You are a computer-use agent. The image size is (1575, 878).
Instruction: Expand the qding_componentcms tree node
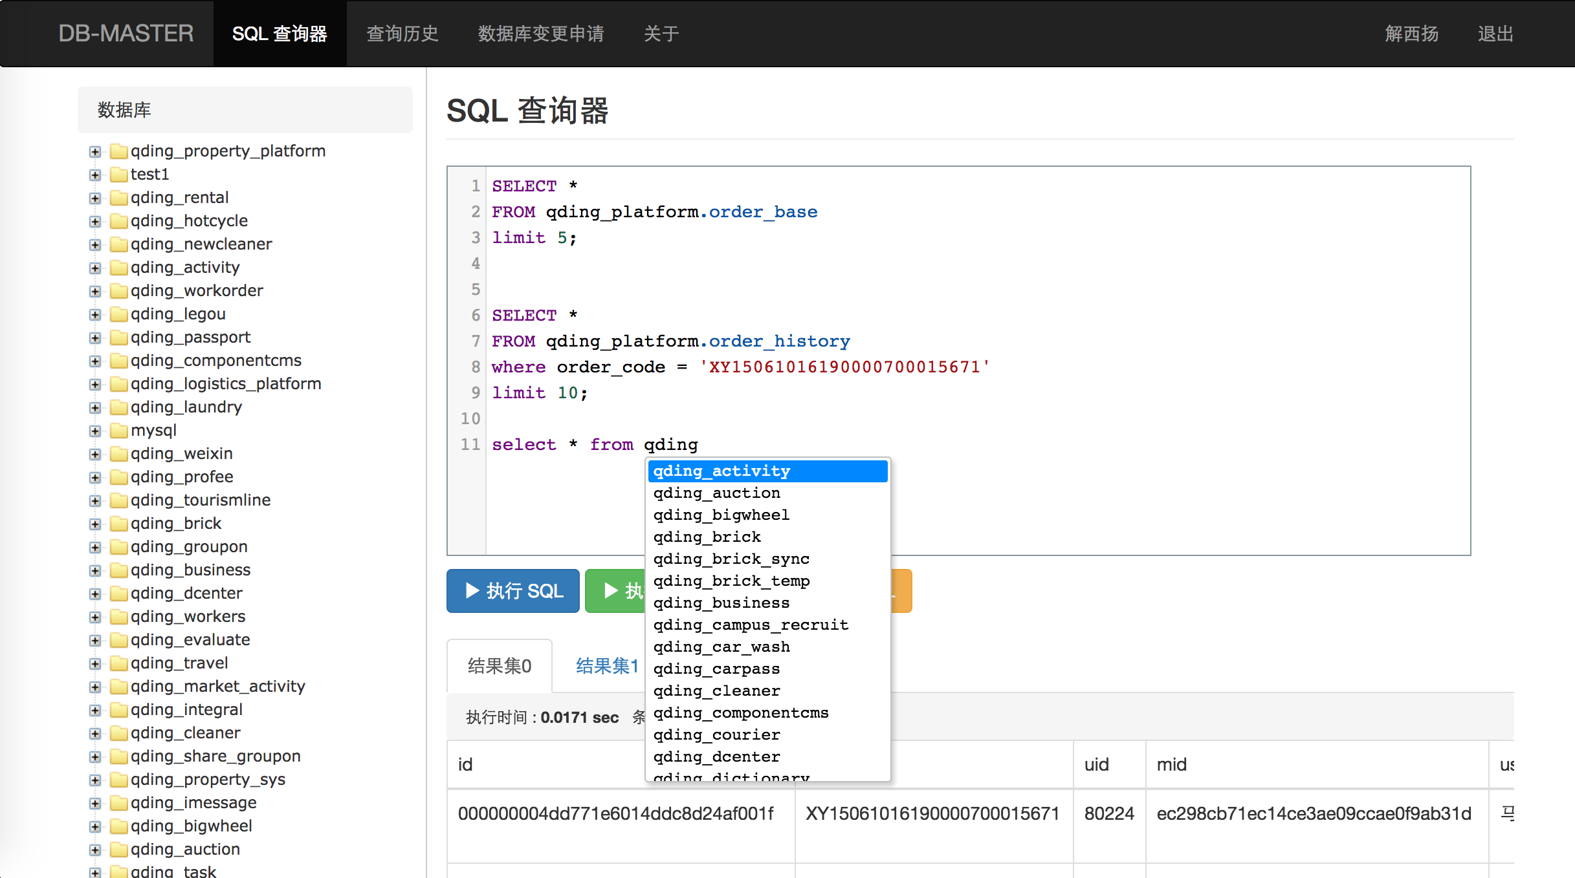(x=95, y=361)
